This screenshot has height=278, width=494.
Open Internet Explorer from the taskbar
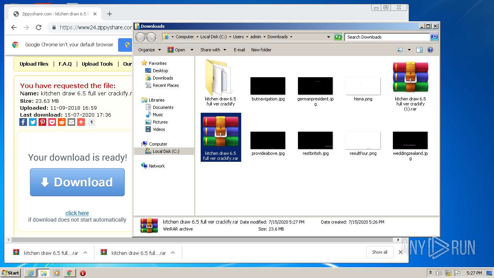coord(30,273)
